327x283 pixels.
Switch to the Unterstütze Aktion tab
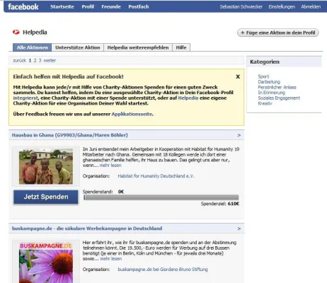78,47
